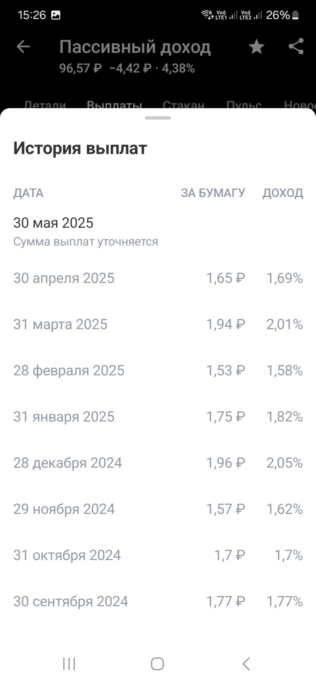Tap the back arrow in header
316x684 pixels.
(23, 47)
